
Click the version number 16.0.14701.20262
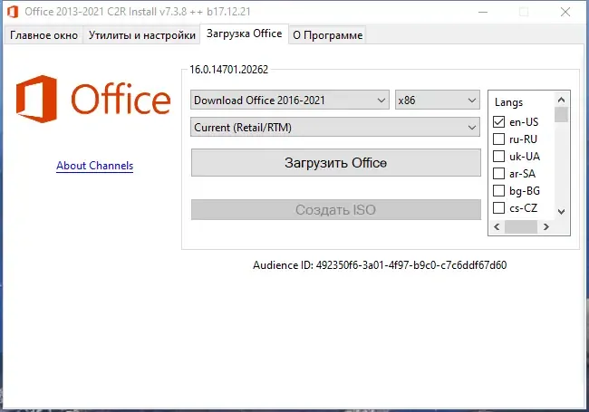228,70
